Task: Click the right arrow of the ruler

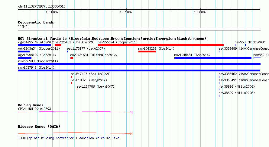Action: click(260, 9)
